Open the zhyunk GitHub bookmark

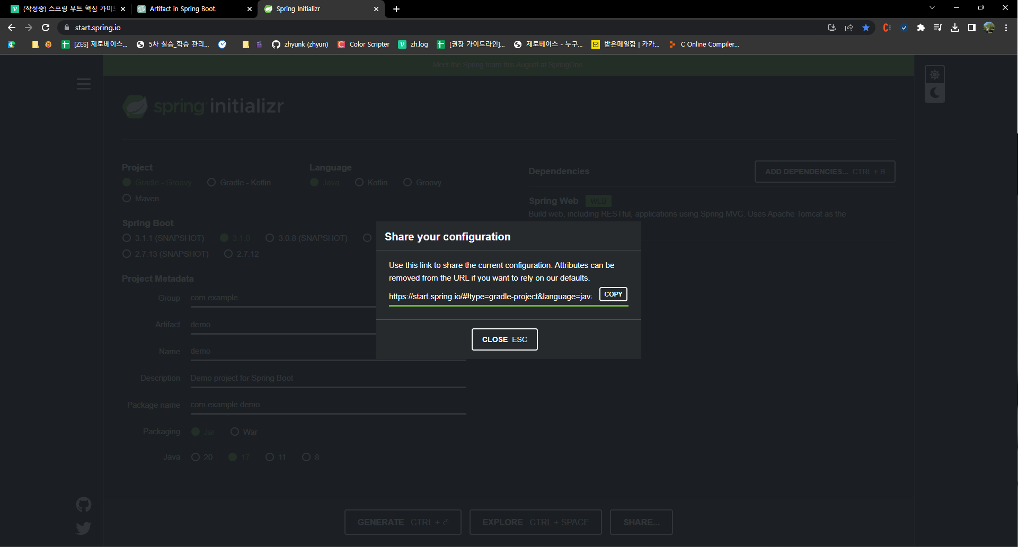coord(300,44)
